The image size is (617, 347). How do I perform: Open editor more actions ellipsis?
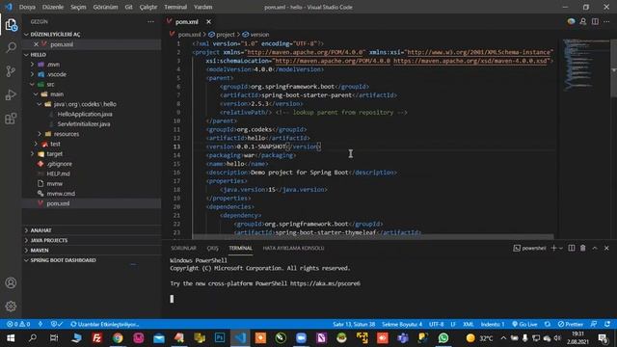click(606, 21)
